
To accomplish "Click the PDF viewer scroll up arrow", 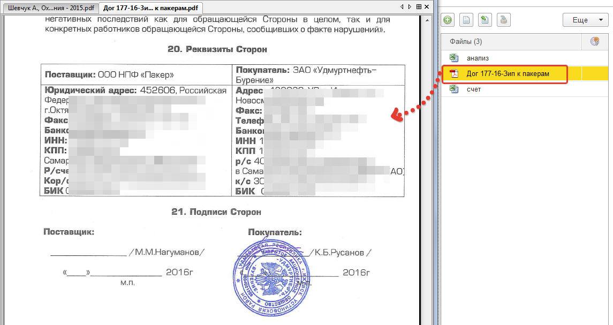I will (427, 20).
